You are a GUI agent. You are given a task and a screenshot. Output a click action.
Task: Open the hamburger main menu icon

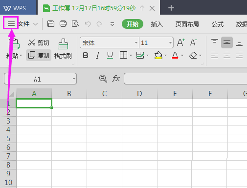tap(11, 24)
